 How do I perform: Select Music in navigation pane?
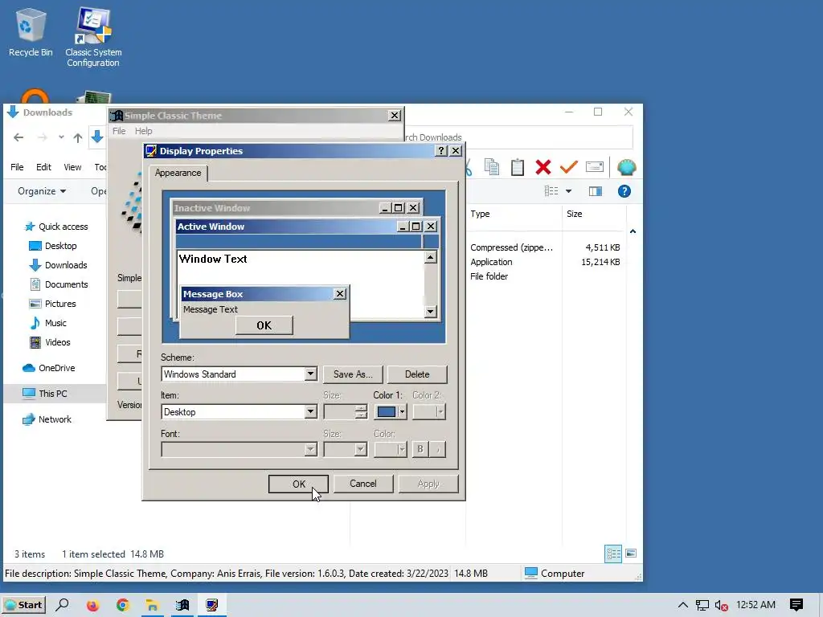click(48, 323)
